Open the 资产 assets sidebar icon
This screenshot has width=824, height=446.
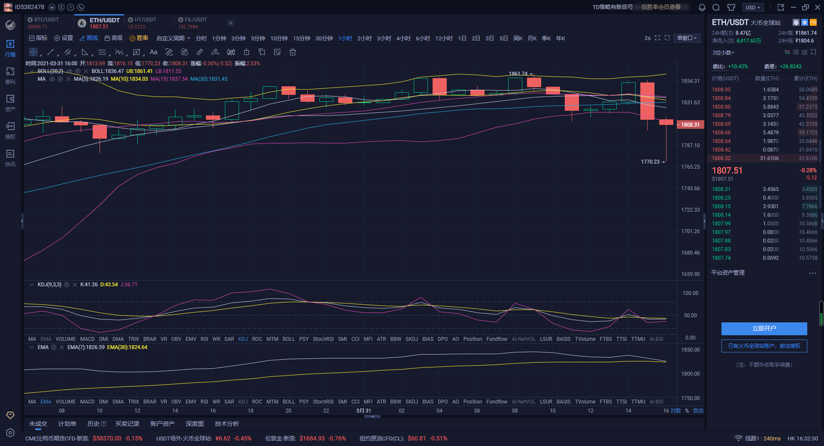pyautogui.click(x=10, y=103)
